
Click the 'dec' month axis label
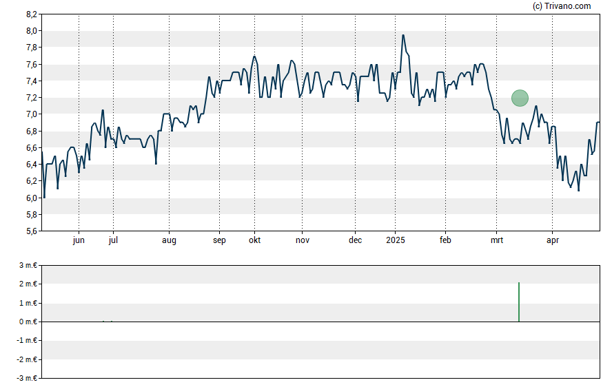click(355, 240)
